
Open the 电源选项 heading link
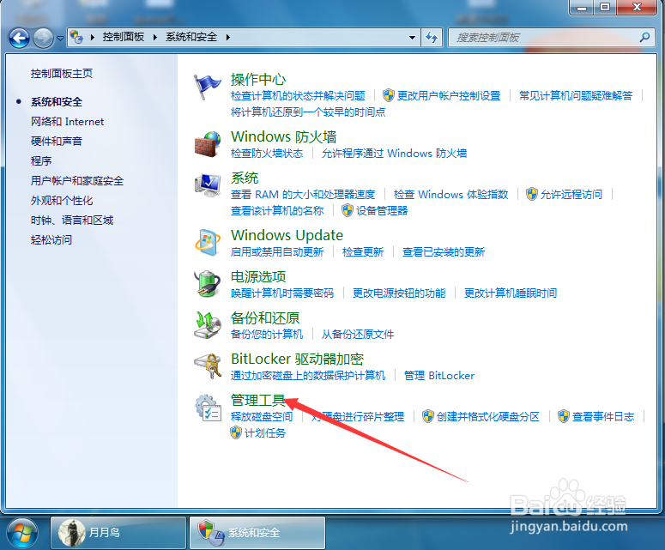click(x=258, y=276)
